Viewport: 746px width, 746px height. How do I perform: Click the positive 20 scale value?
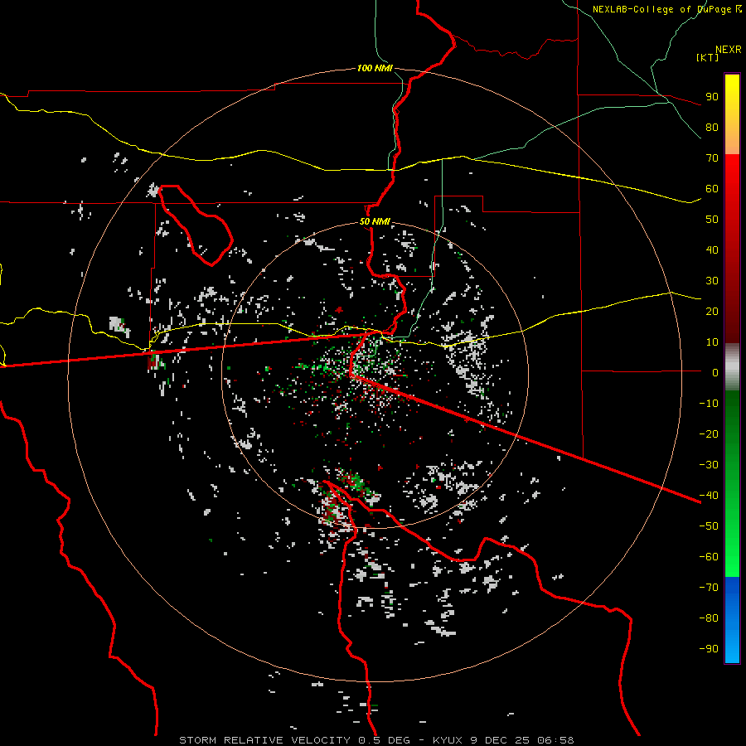pyautogui.click(x=712, y=312)
